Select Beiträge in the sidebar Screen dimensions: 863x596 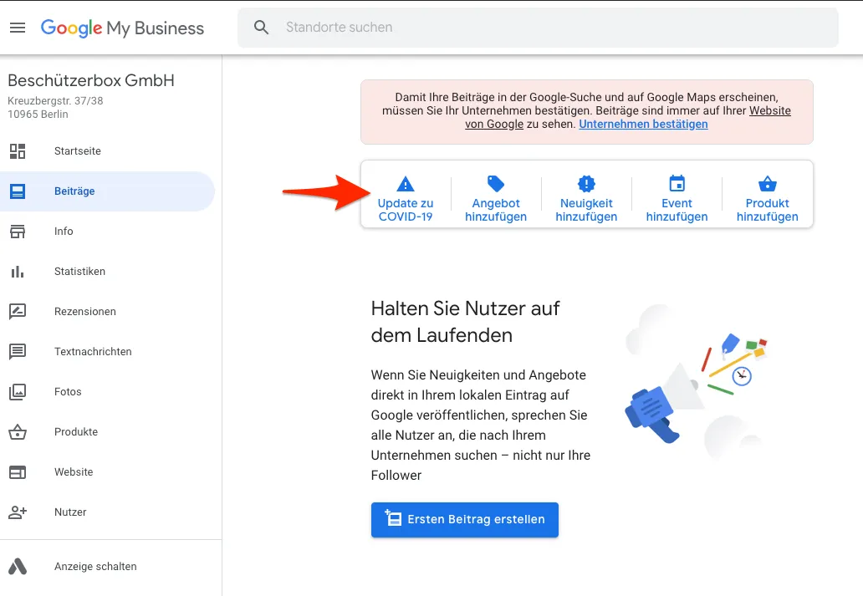click(x=74, y=191)
